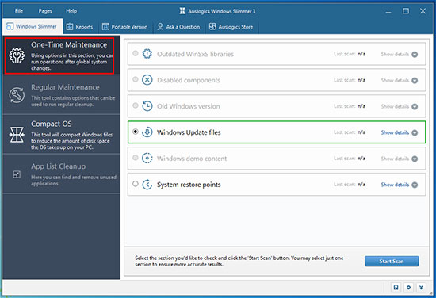
Task: Expand Show details for Windows Update files
Action: (x=400, y=132)
